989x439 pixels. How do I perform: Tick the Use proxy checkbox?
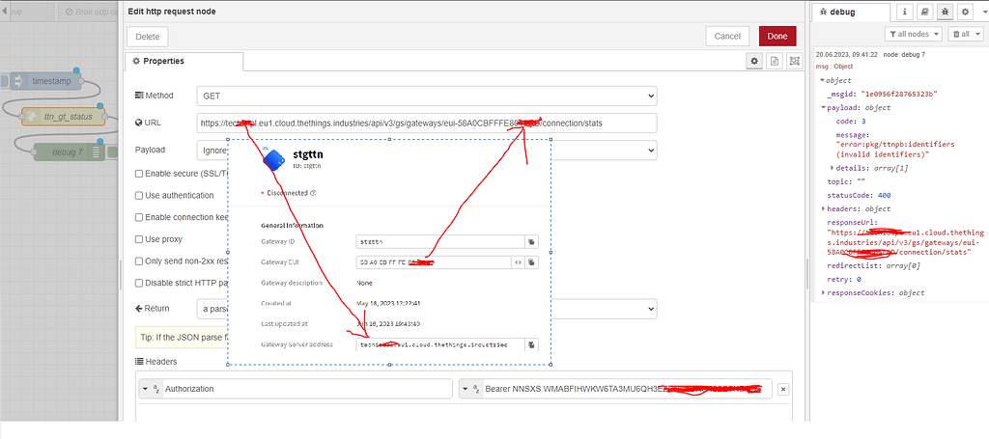140,239
